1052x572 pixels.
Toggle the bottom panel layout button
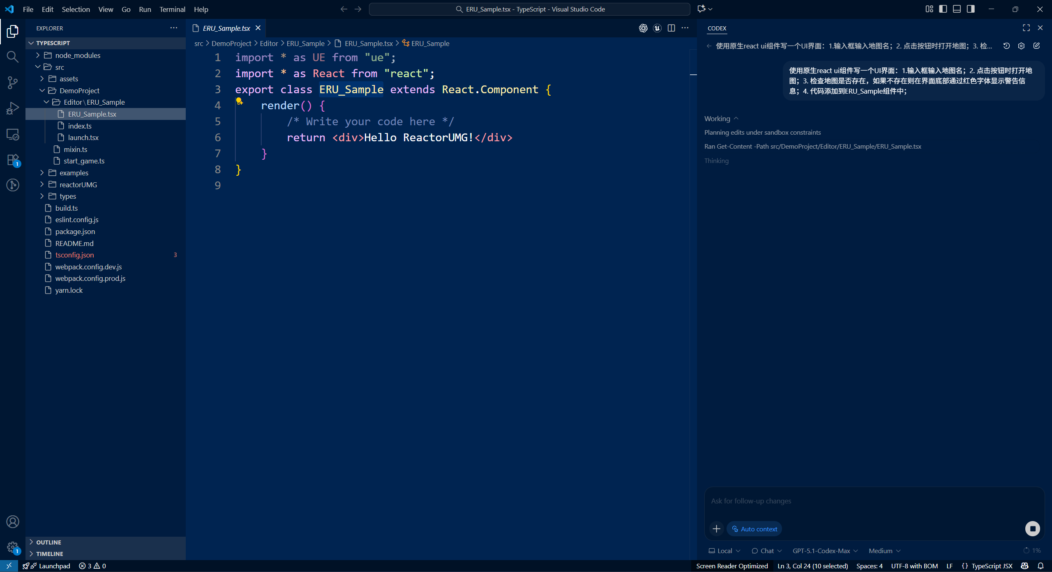click(x=957, y=9)
